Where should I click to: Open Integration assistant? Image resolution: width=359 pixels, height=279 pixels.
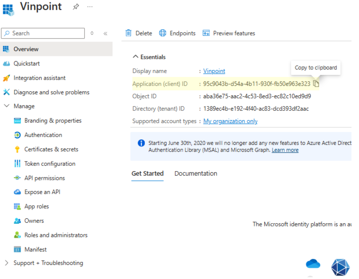click(x=40, y=78)
